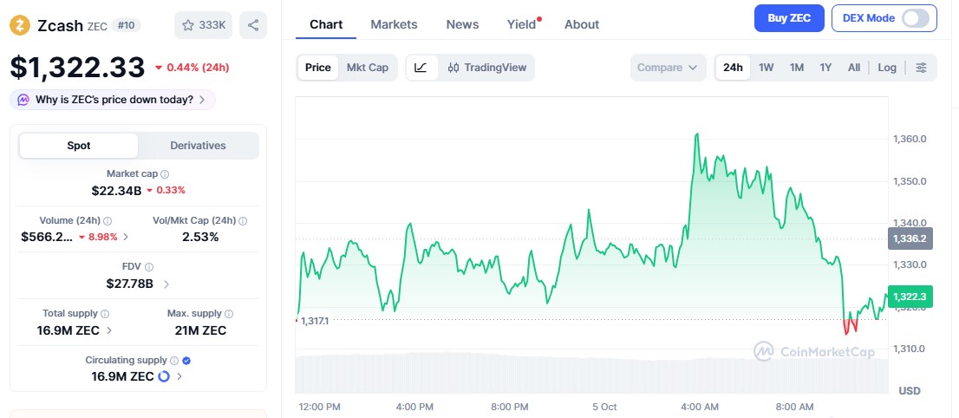Select the line chart icon
The image size is (959, 418).
pyautogui.click(x=422, y=68)
